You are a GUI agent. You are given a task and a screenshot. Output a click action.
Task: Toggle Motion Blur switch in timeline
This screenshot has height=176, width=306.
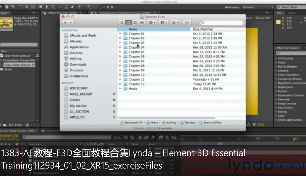click(x=153, y=138)
